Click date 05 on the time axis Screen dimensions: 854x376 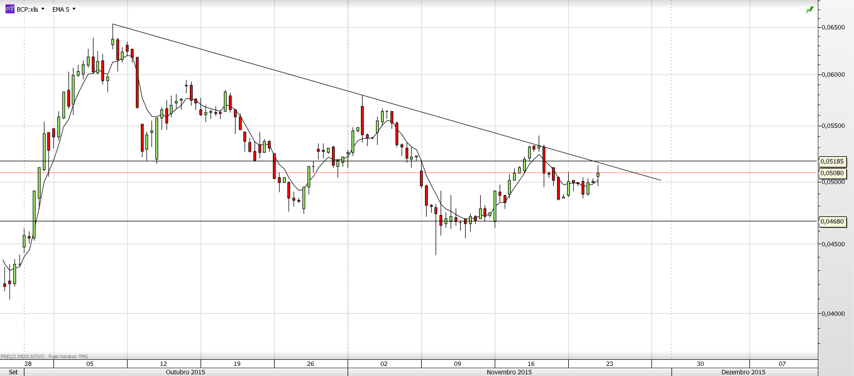pos(90,364)
